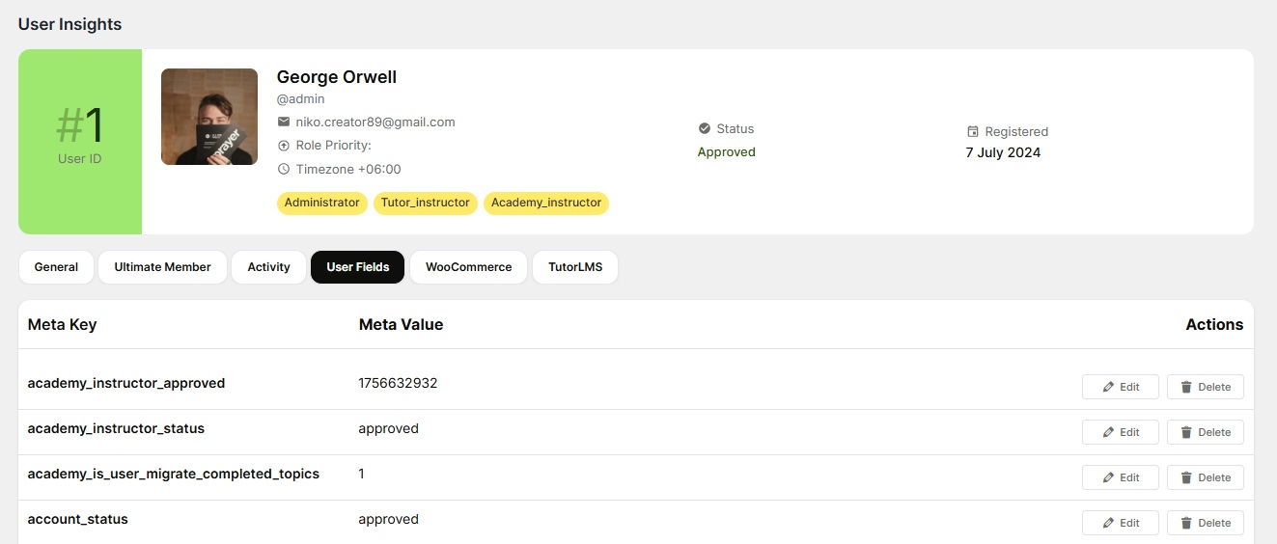Viewport: 1277px width, 544px height.
Task: Click George Orwell's profile photo
Action: (x=209, y=117)
